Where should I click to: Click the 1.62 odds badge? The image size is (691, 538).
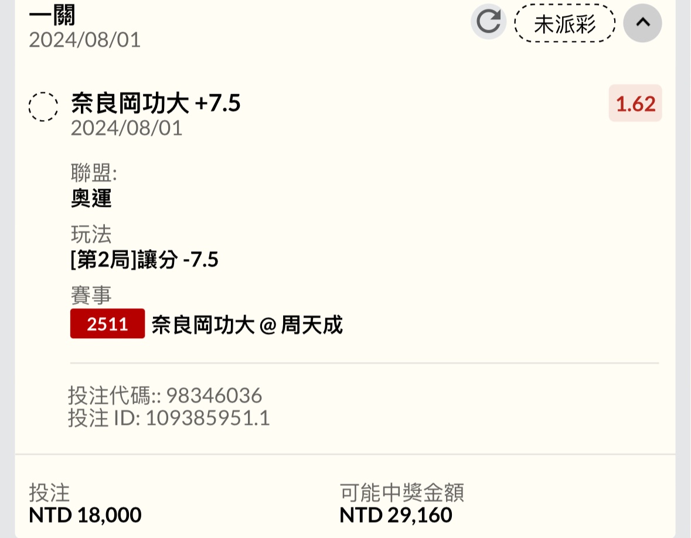pyautogui.click(x=635, y=103)
